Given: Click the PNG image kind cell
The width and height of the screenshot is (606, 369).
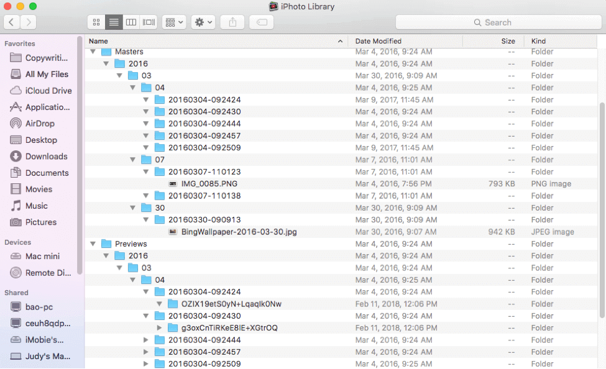Looking at the screenshot, I should click(x=551, y=184).
